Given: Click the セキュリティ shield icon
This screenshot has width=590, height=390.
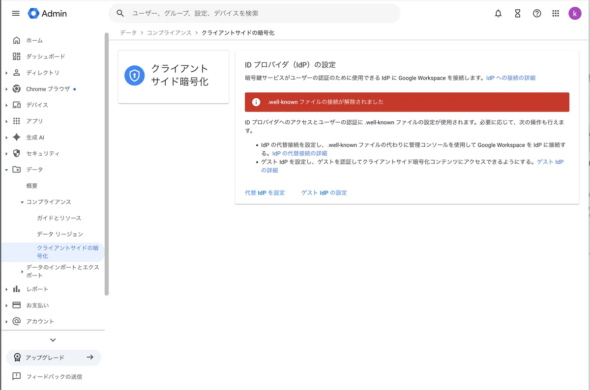Looking at the screenshot, I should tap(17, 153).
